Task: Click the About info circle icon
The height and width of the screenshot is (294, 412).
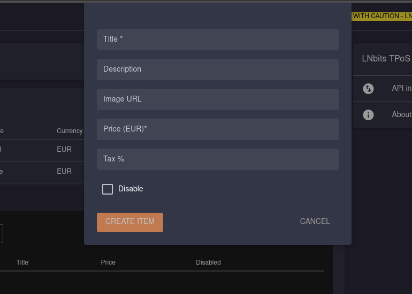Action: [x=368, y=115]
